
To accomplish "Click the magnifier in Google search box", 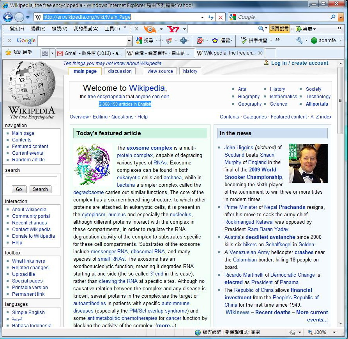I will [x=333, y=17].
